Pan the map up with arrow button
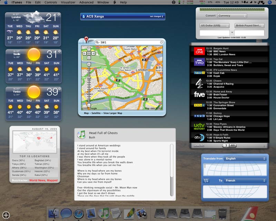Screen dimensions: 276x221 pos(89,49)
